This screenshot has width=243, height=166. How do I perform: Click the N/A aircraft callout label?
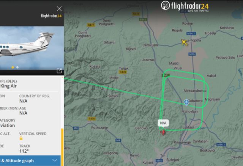(x=163, y=123)
